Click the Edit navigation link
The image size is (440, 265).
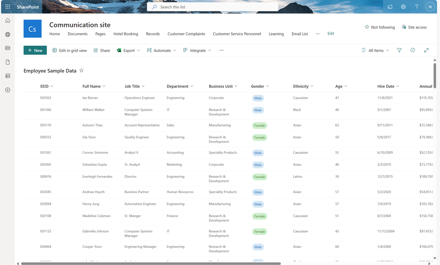click(x=331, y=34)
